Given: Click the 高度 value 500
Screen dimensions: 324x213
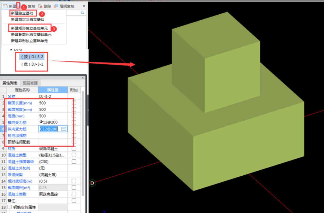Looking at the screenshot, I should pyautogui.click(x=53, y=116).
